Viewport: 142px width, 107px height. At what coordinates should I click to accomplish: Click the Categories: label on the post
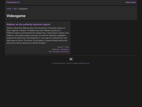coord(56,49)
